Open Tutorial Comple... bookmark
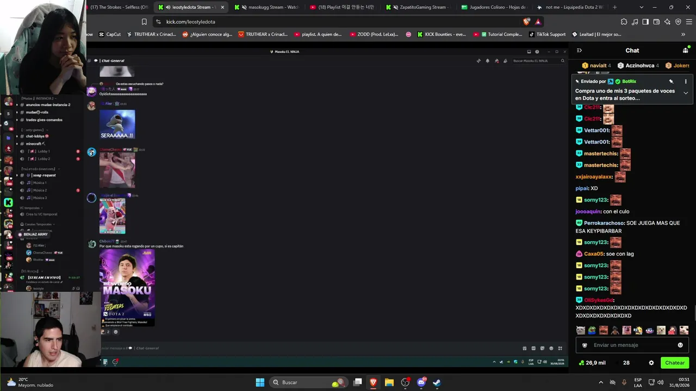This screenshot has height=391, width=696. (498, 34)
